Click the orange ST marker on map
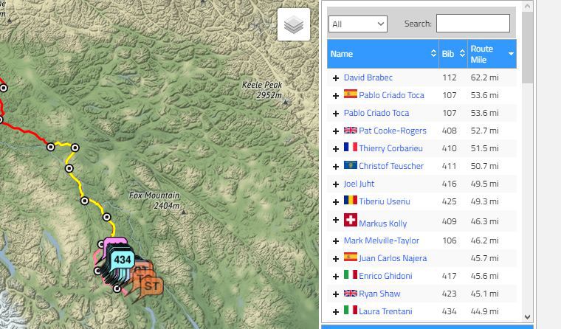 tap(151, 285)
